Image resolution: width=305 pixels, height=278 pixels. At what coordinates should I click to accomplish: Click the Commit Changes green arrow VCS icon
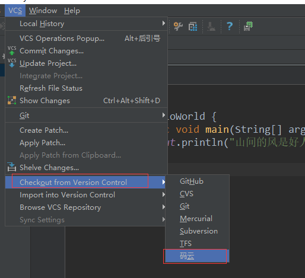coord(12,51)
